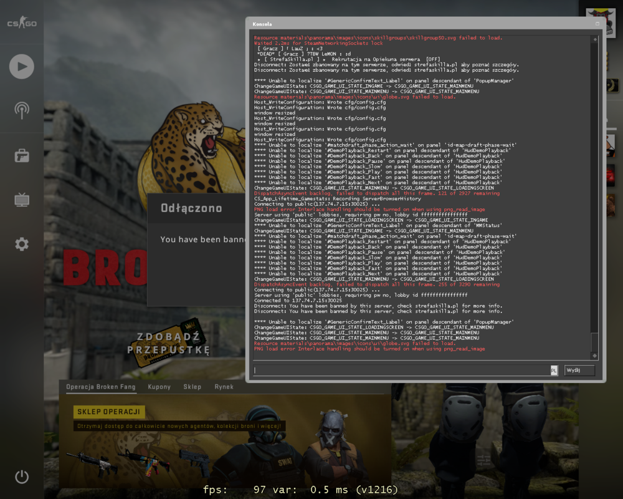Click the CS:GO logo in the sidebar
This screenshot has width=623, height=499.
click(22, 23)
